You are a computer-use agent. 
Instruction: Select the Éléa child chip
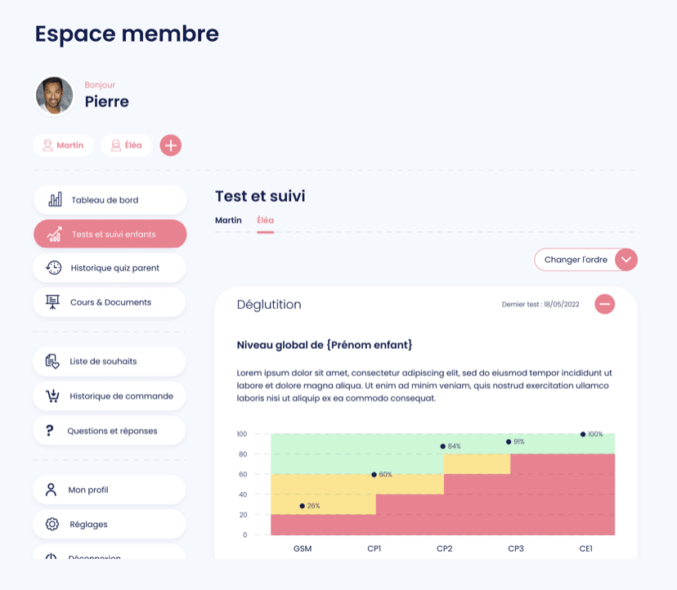(x=127, y=145)
